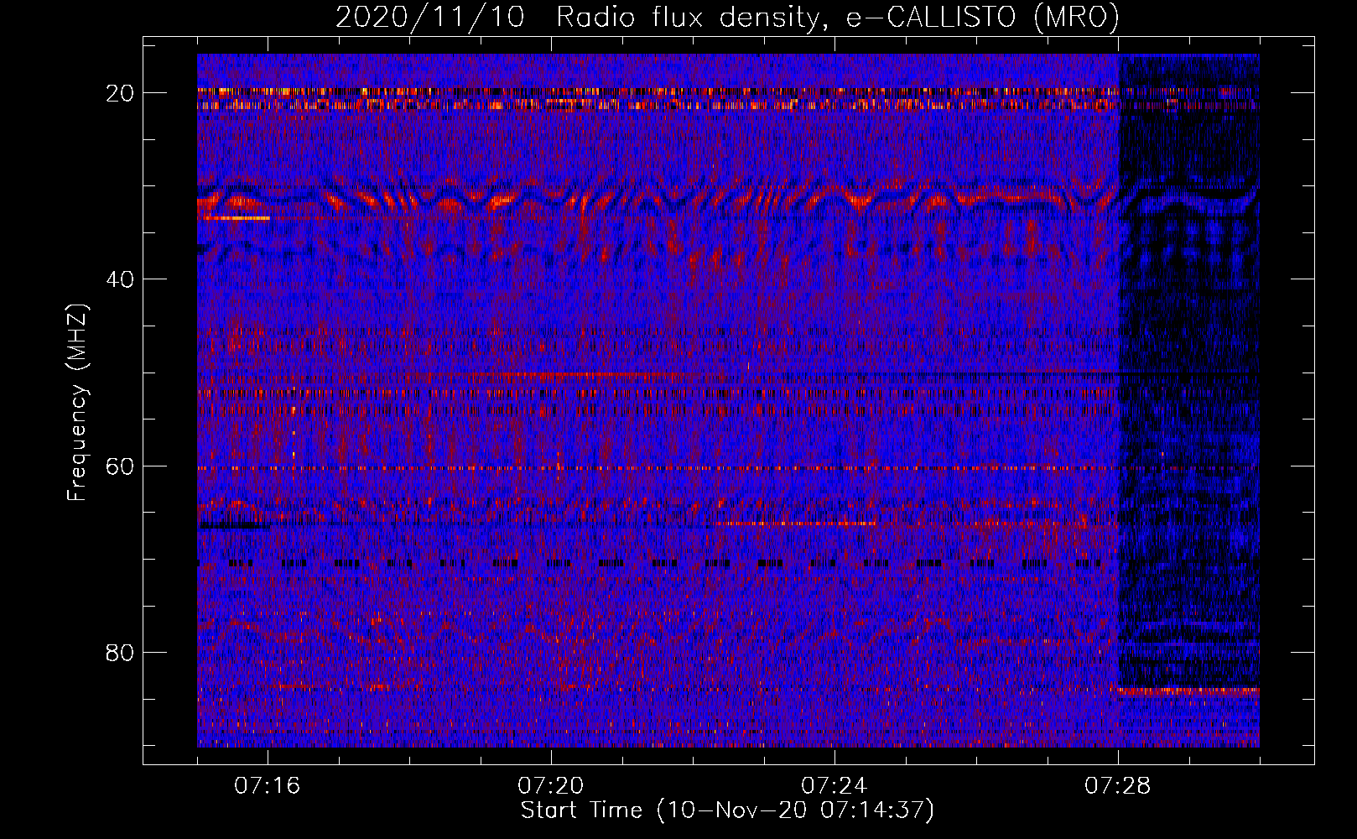Click the 80 frequency tick label

(121, 652)
